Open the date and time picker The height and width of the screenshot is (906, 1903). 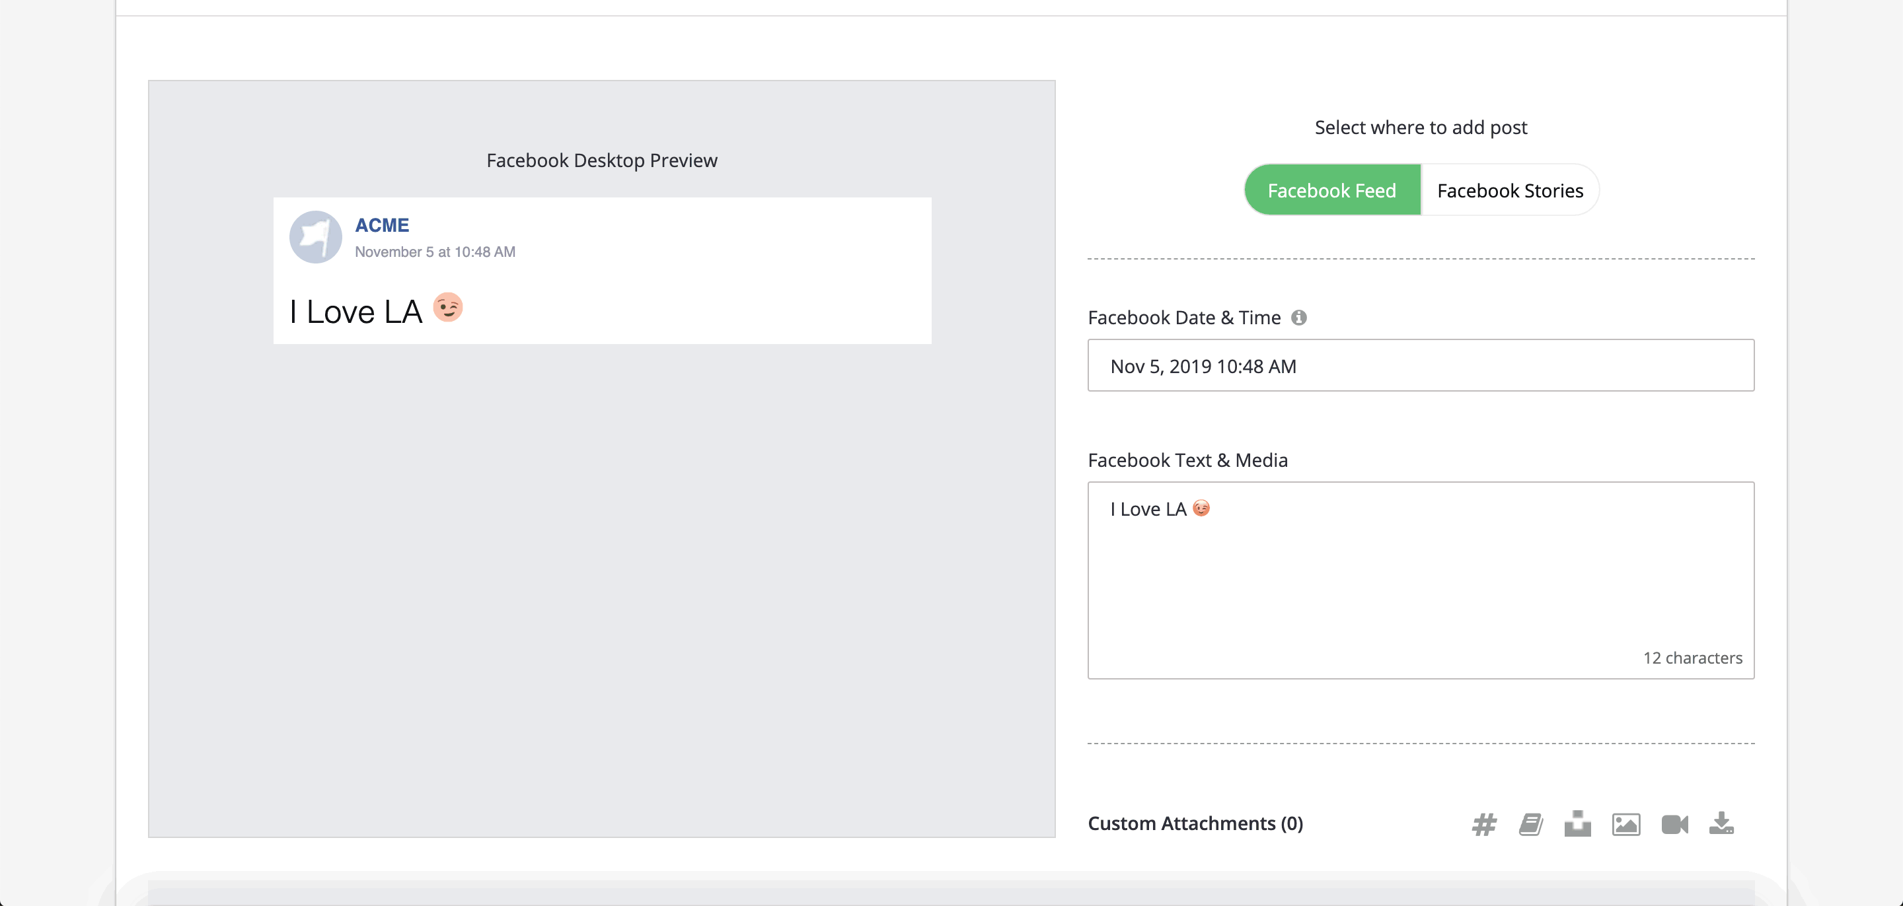pos(1420,365)
